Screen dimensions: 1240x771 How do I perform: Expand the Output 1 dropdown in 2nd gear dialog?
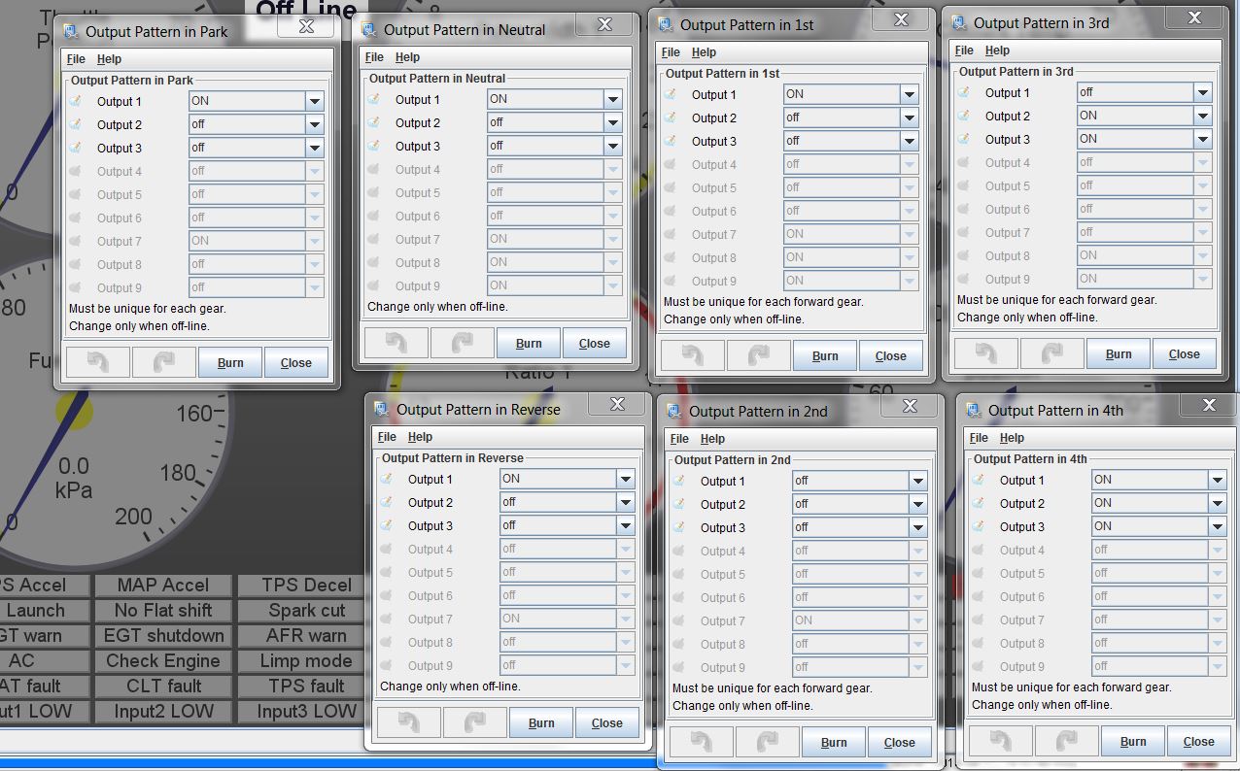(917, 481)
